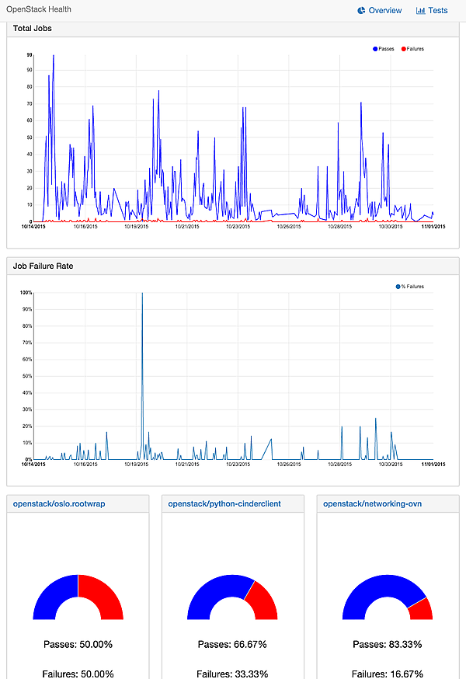Image resolution: width=466 pixels, height=679 pixels.
Task: Click the 100% y-axis label
Action: point(26,293)
